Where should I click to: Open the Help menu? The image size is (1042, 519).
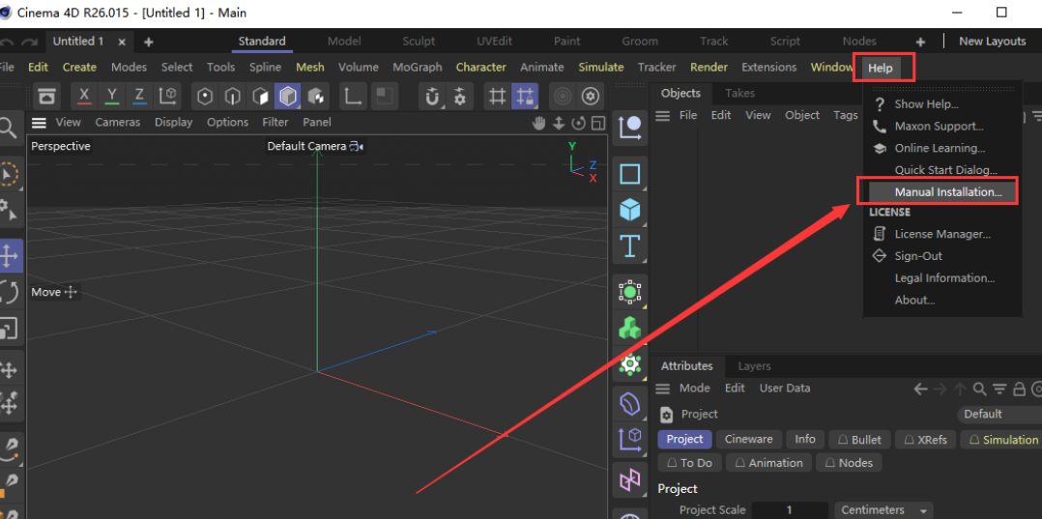point(881,68)
